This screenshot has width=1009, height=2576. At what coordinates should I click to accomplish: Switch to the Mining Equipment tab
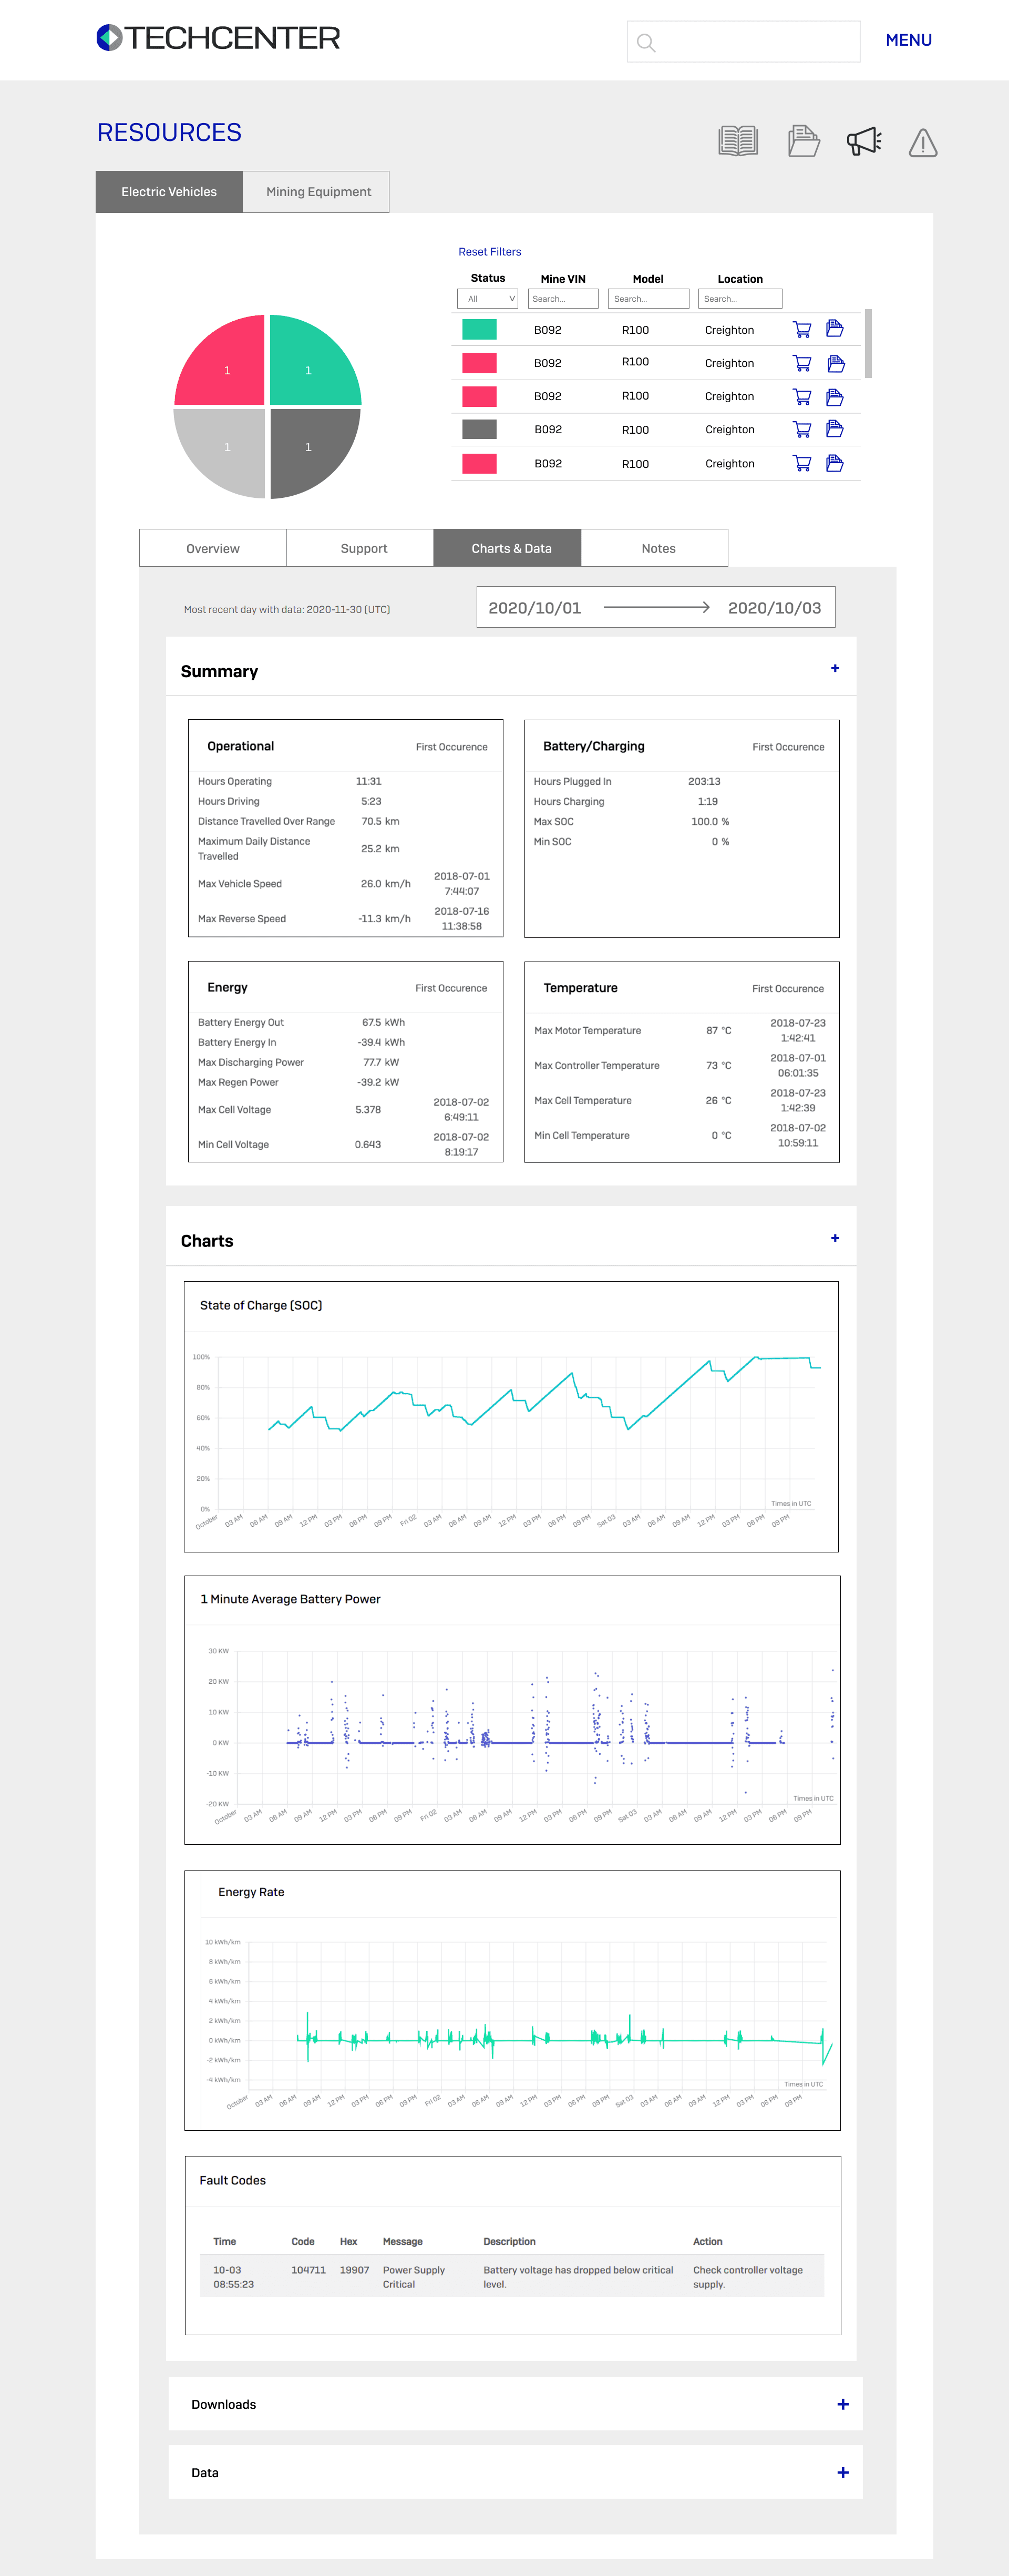318,192
